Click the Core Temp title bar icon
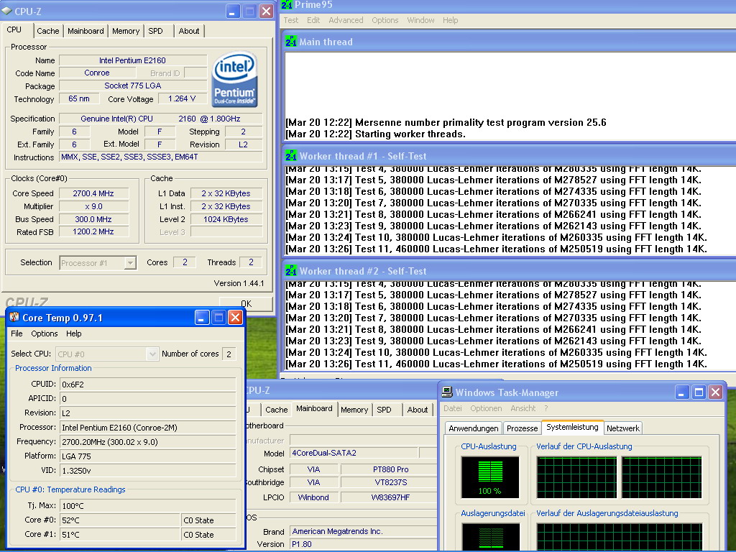Image resolution: width=736 pixels, height=552 pixels. coord(14,318)
